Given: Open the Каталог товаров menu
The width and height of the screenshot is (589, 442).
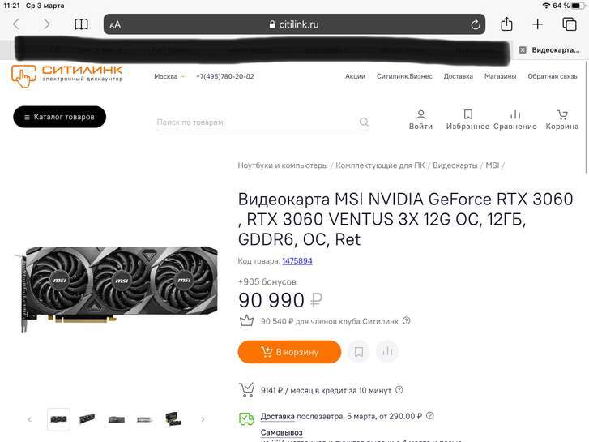Looking at the screenshot, I should pos(59,117).
